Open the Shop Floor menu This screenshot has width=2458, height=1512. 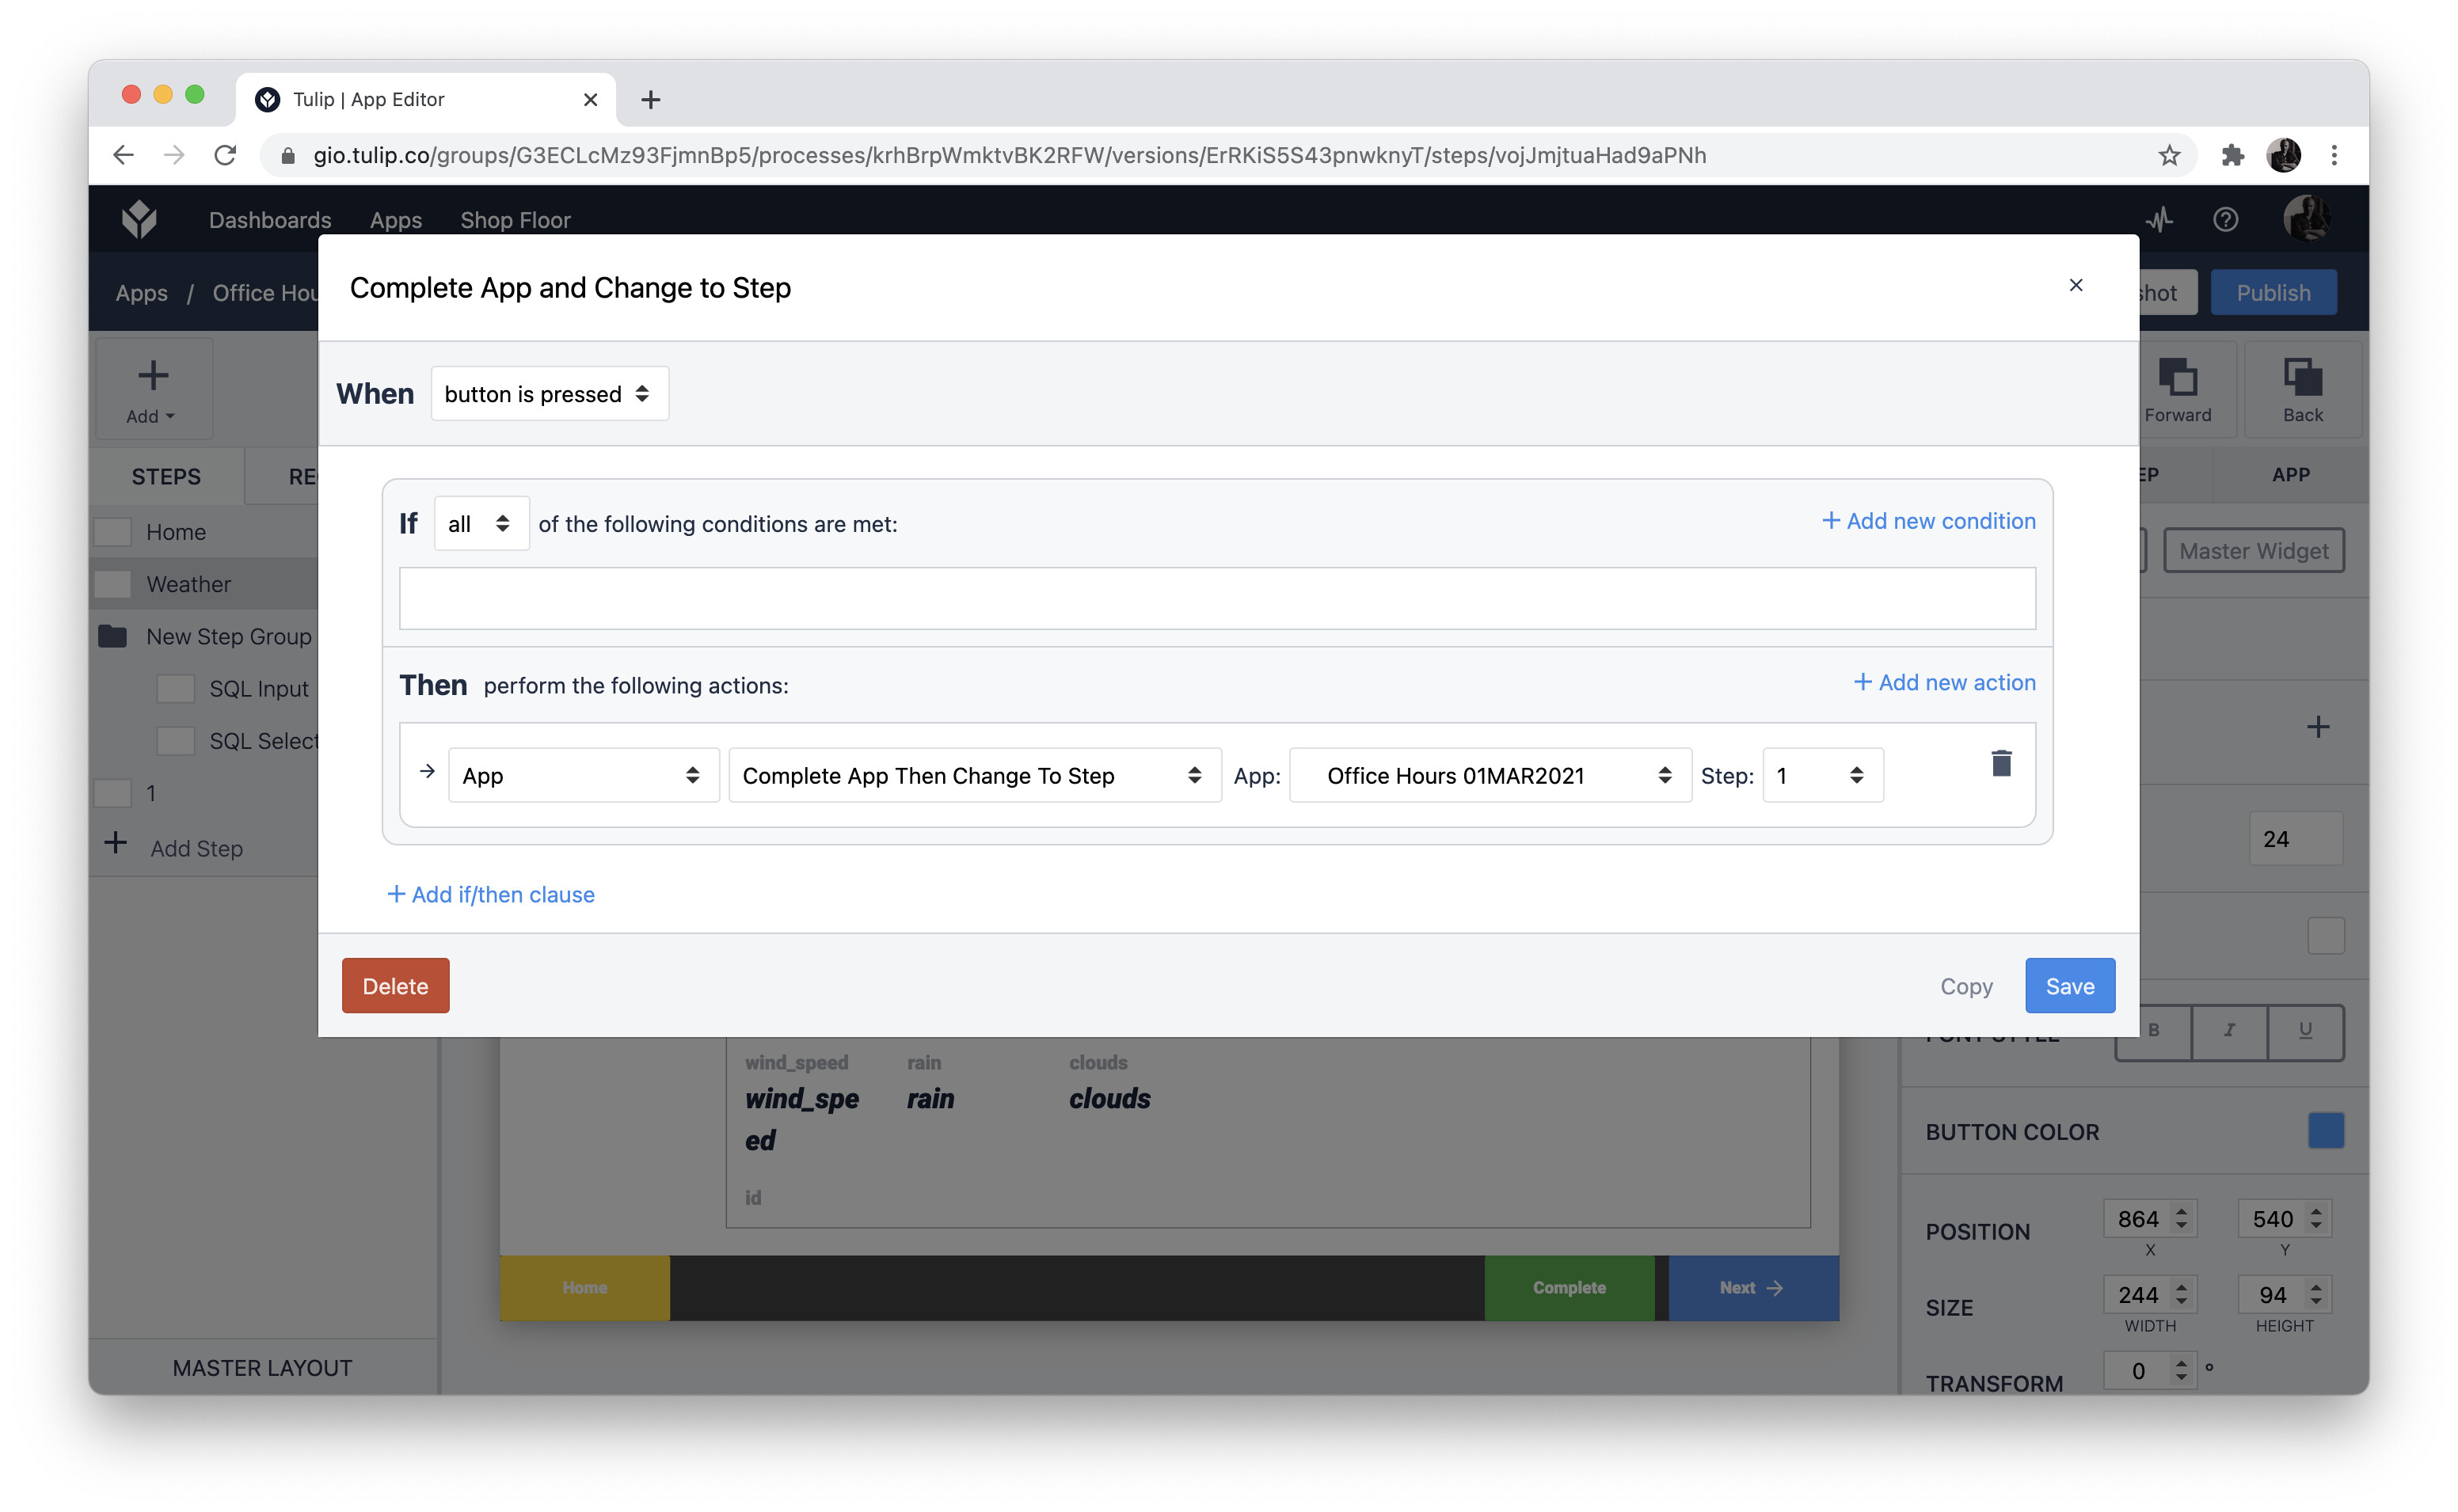coord(515,219)
